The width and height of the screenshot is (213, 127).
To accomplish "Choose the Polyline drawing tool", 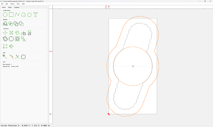I will click(17, 14).
